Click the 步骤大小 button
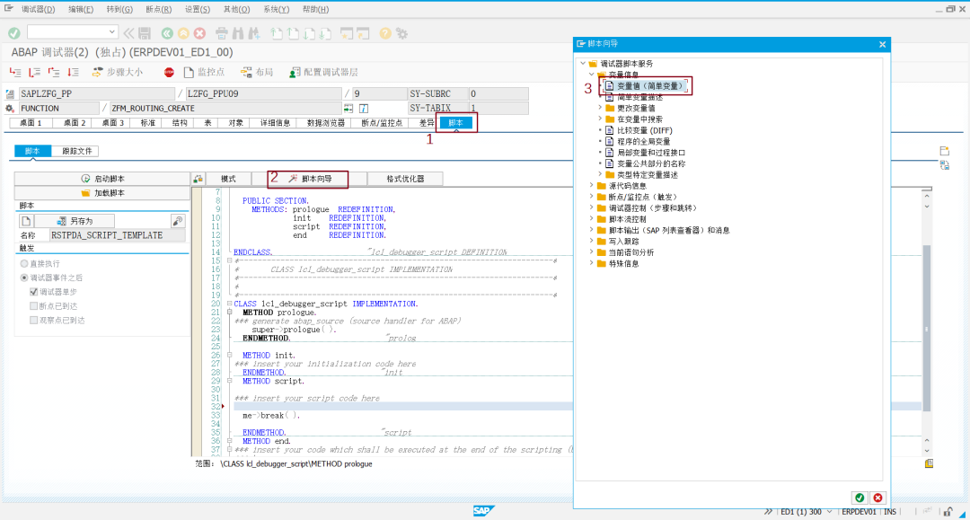The height and width of the screenshot is (520, 970). pos(118,73)
